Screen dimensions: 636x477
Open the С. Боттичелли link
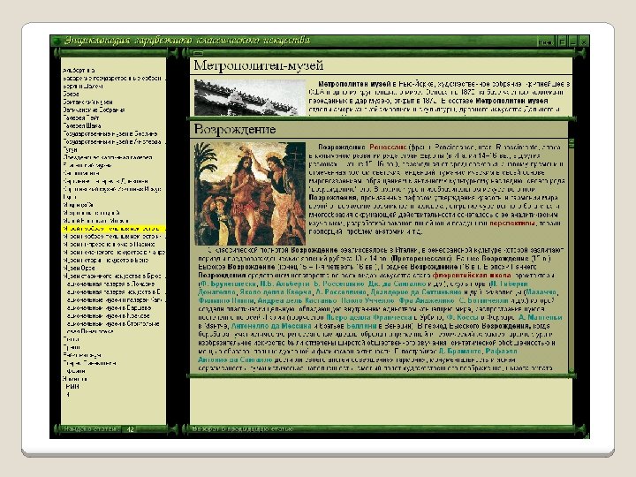point(483,300)
